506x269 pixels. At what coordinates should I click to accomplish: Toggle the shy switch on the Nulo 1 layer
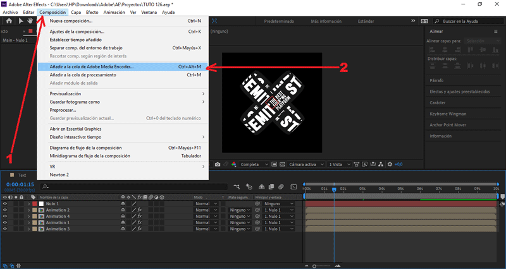pyautogui.click(x=123, y=204)
